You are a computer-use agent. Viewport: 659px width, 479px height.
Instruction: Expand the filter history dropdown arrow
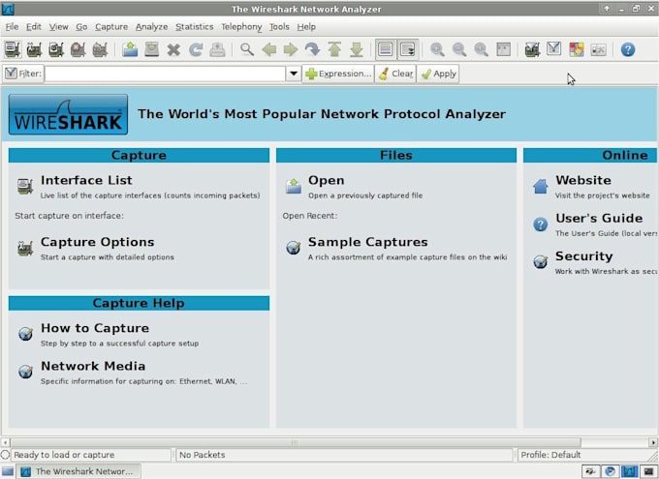[294, 74]
